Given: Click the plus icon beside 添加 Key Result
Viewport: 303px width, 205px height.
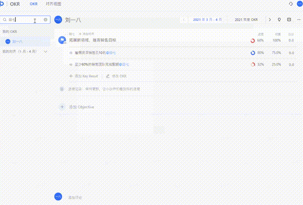Looking at the screenshot, I should pos(71,76).
